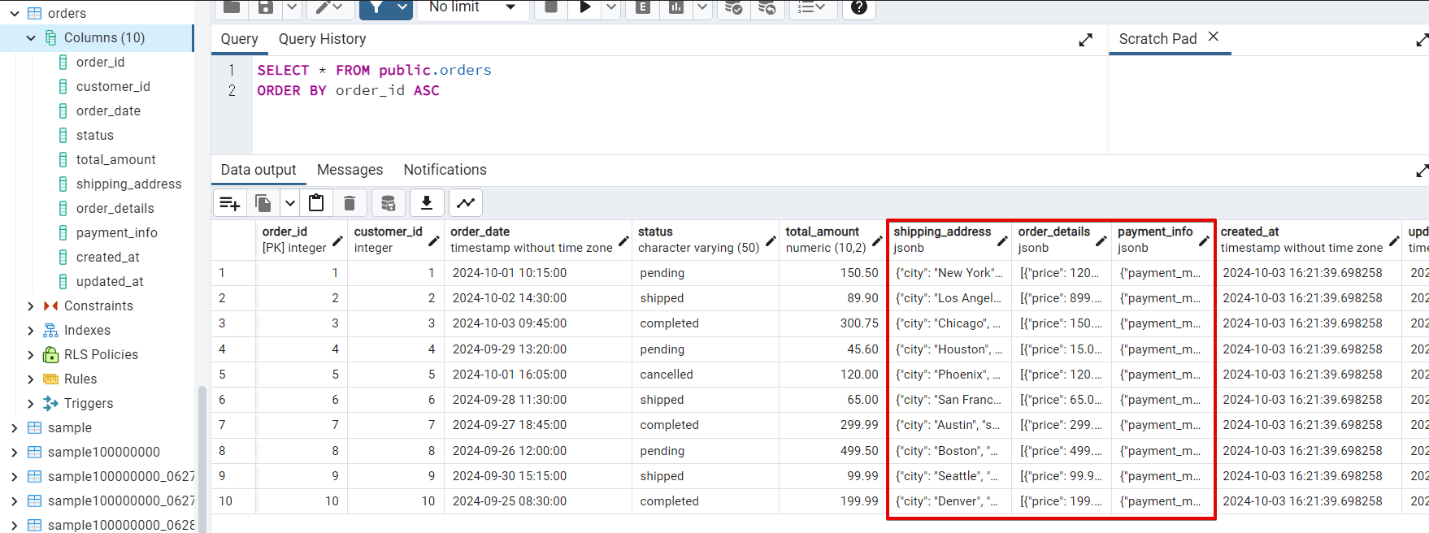This screenshot has height=533, width=1429.
Task: Click the "cancelled" status cell
Action: pos(706,375)
